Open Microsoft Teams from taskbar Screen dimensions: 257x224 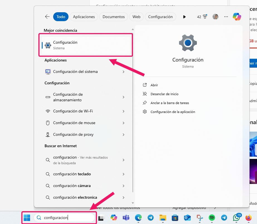(x=126, y=218)
